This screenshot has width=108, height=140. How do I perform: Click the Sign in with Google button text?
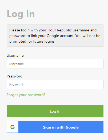point(61,127)
